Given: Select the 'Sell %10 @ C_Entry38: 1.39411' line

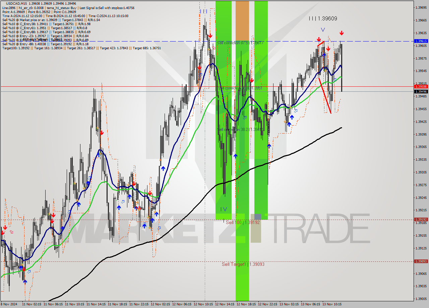Looking at the screenshot, I should (x=46, y=24).
